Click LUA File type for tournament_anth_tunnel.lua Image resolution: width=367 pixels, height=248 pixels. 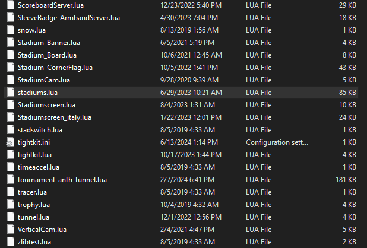[x=259, y=180]
